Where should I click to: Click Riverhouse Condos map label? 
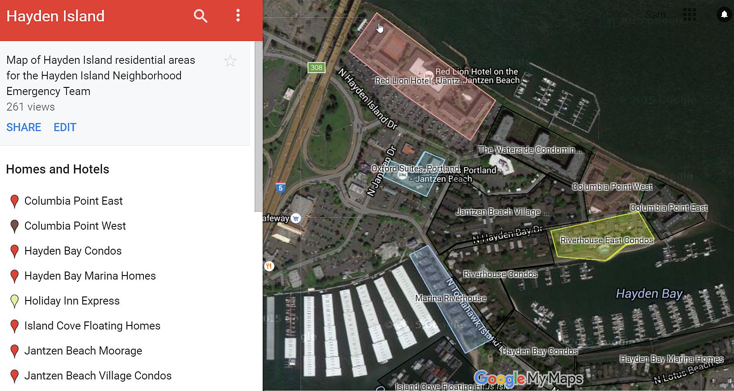click(500, 274)
